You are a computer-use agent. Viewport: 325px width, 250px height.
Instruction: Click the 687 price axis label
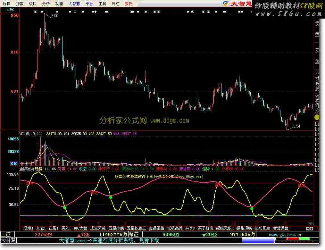14,91
